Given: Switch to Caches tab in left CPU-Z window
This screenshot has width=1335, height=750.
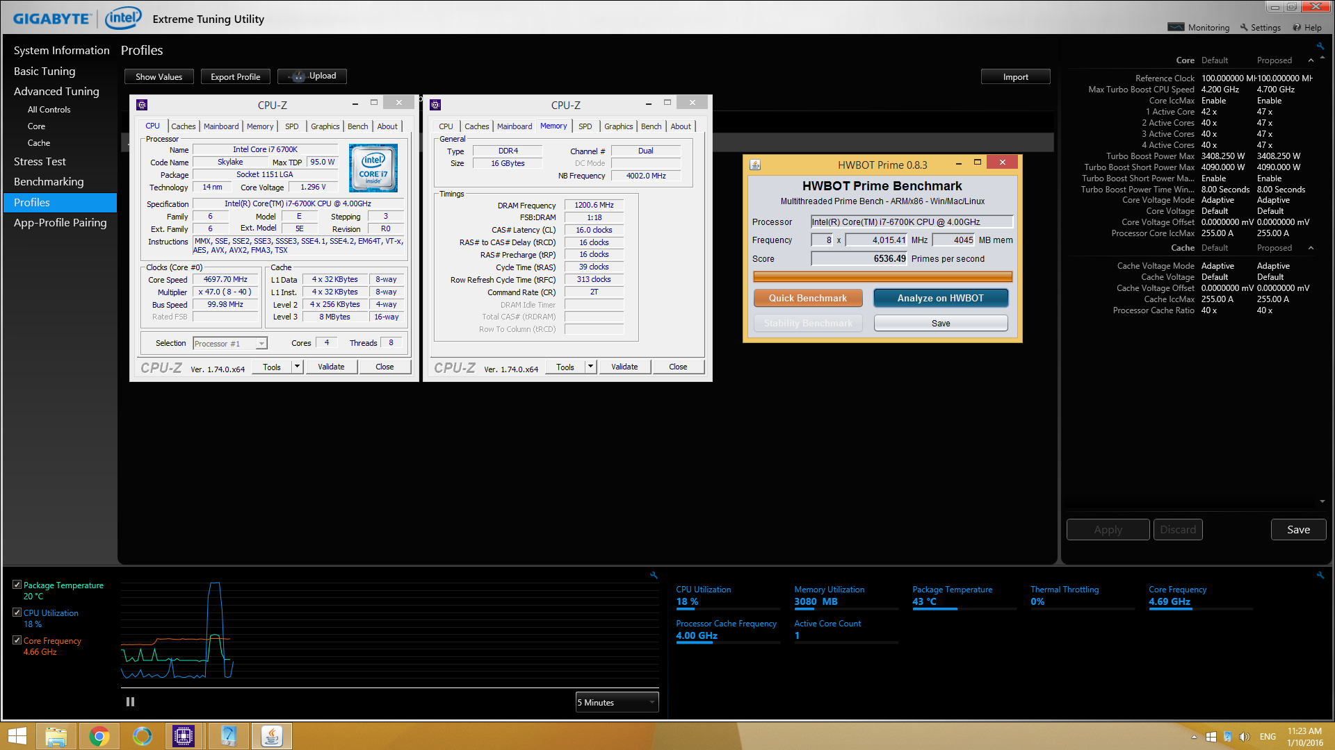Looking at the screenshot, I should pyautogui.click(x=184, y=126).
